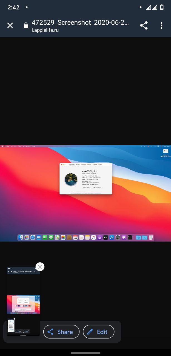The height and width of the screenshot is (356, 171).
Task: Open Calendar showing 24 in the dock
Action: (x=75, y=238)
